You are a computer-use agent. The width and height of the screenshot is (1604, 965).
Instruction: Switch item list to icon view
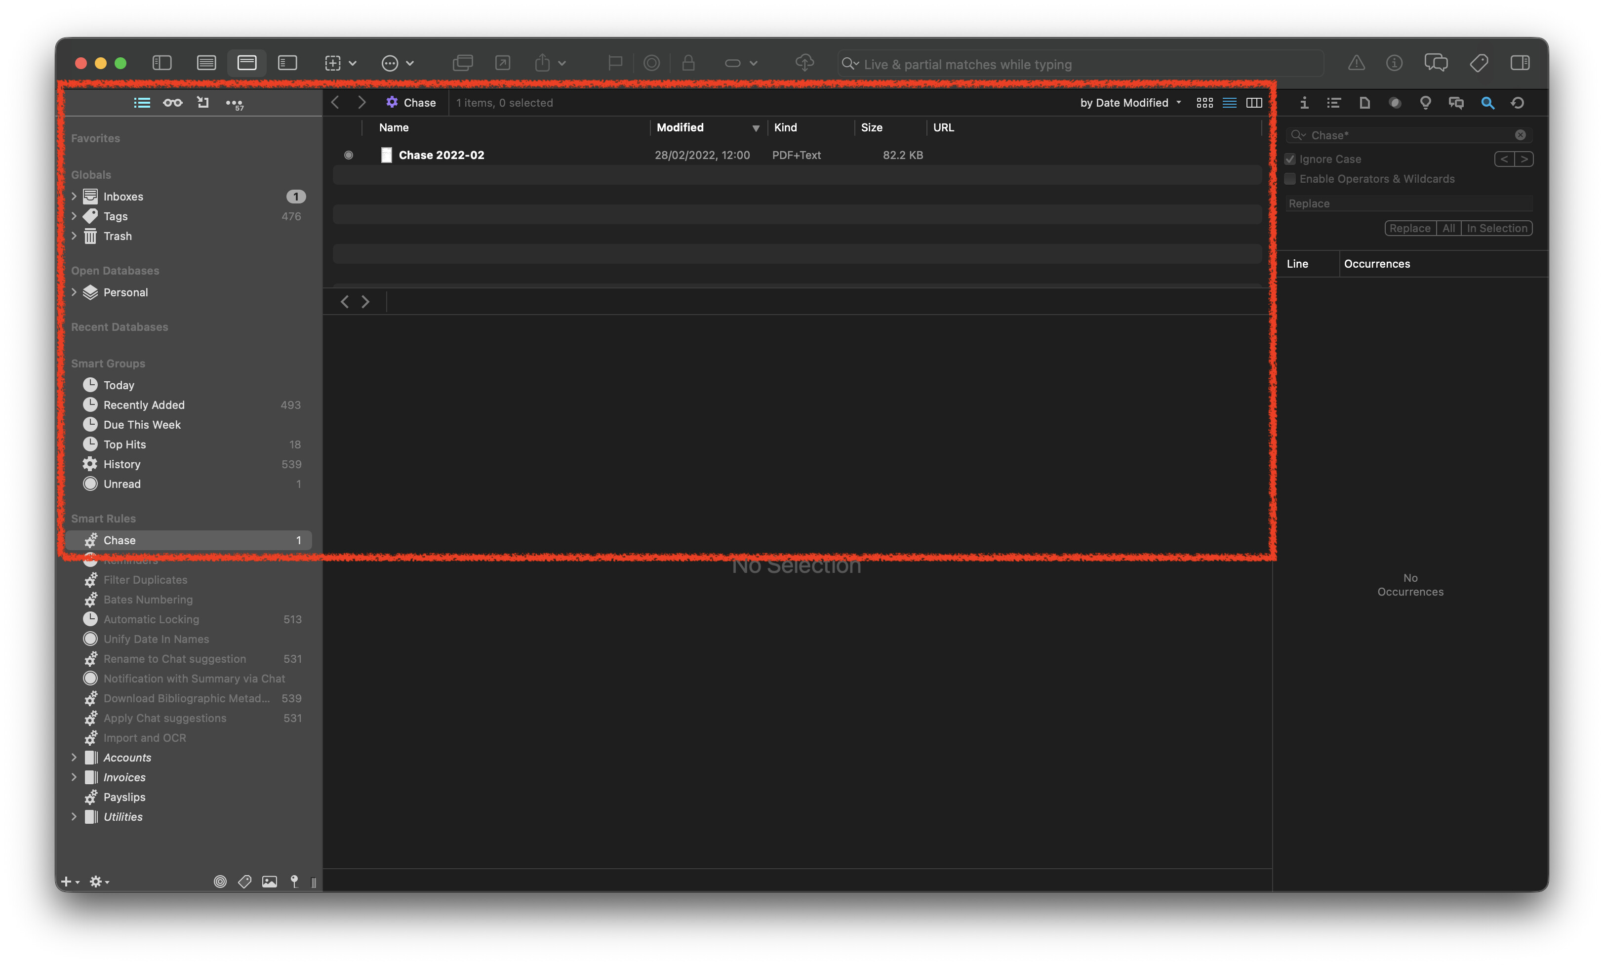(1204, 103)
